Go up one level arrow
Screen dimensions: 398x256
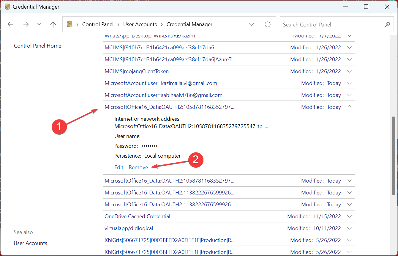click(x=53, y=24)
